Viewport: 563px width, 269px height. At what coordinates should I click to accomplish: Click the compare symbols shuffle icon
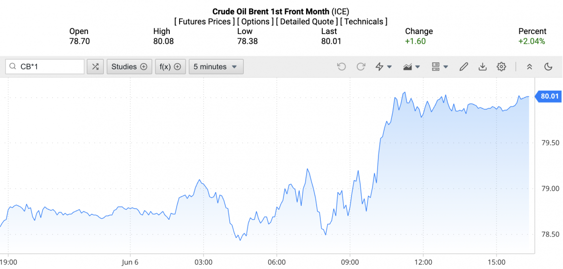(95, 67)
